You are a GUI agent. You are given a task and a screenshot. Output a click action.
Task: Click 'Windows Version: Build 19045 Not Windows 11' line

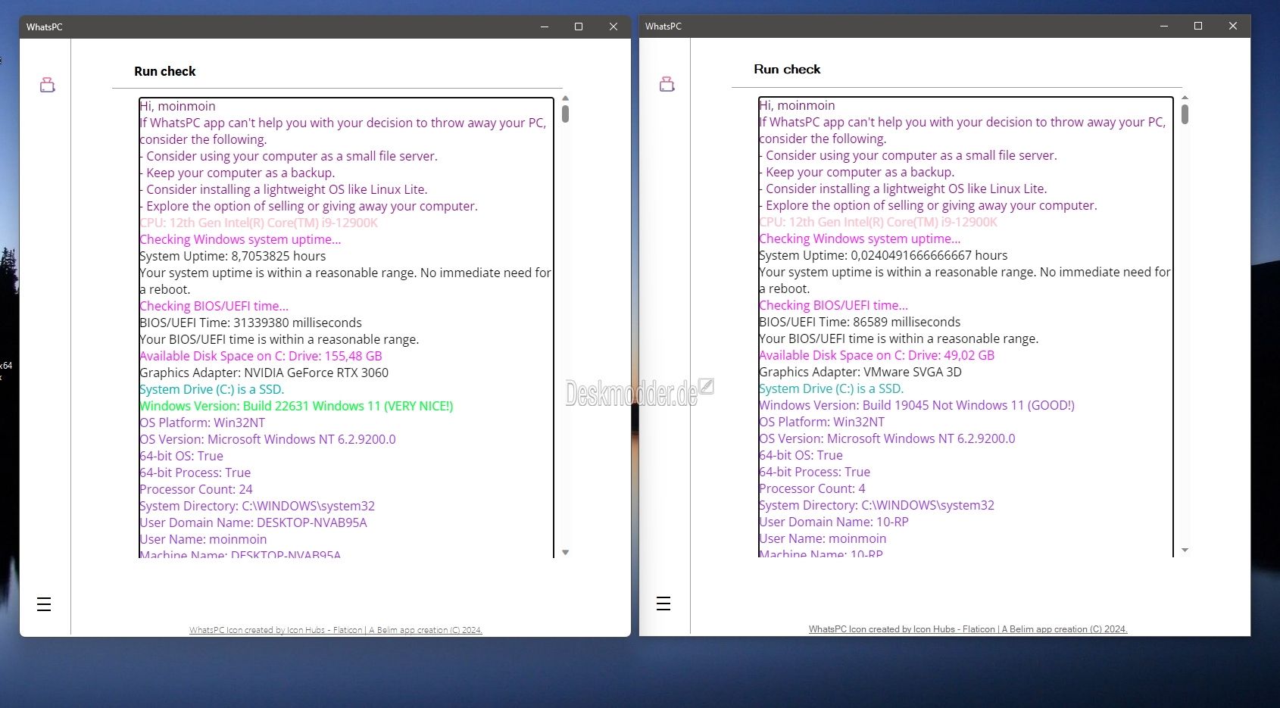click(916, 405)
